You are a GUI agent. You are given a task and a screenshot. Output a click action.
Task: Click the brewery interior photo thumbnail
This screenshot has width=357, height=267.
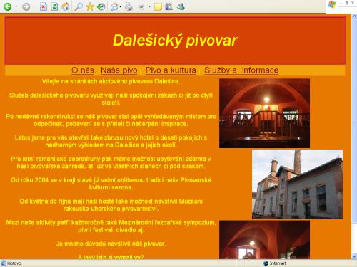click(264, 113)
